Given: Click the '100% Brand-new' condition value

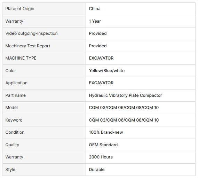Looking at the screenshot, I should click(106, 132).
